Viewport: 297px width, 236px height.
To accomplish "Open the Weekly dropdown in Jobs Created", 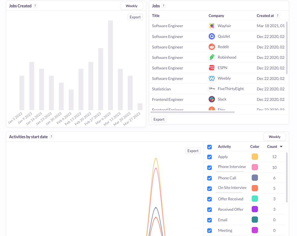I will tap(132, 6).
